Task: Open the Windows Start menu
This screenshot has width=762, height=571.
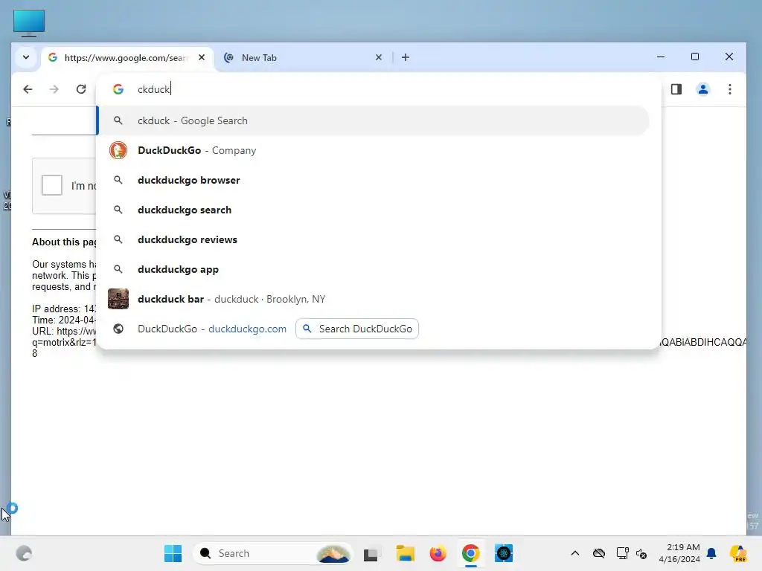Action: 173,553
